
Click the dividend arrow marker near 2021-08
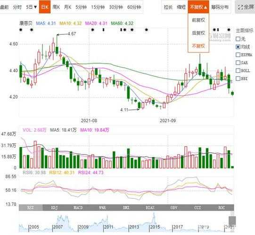click(x=103, y=30)
